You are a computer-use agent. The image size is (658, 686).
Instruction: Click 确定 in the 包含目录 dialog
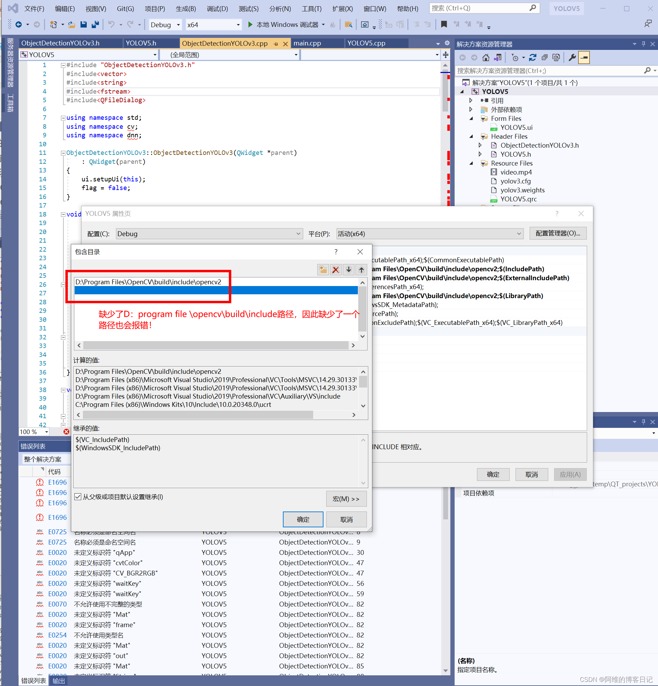coord(303,519)
